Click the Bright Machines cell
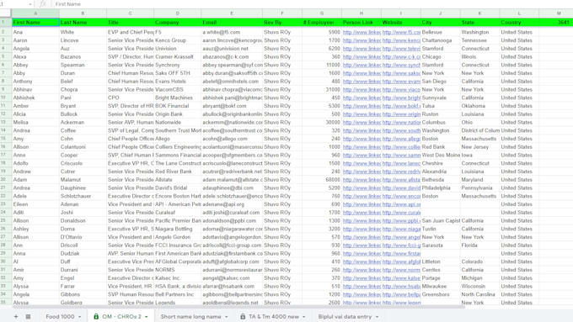The height and width of the screenshot is (322, 573). (177, 98)
